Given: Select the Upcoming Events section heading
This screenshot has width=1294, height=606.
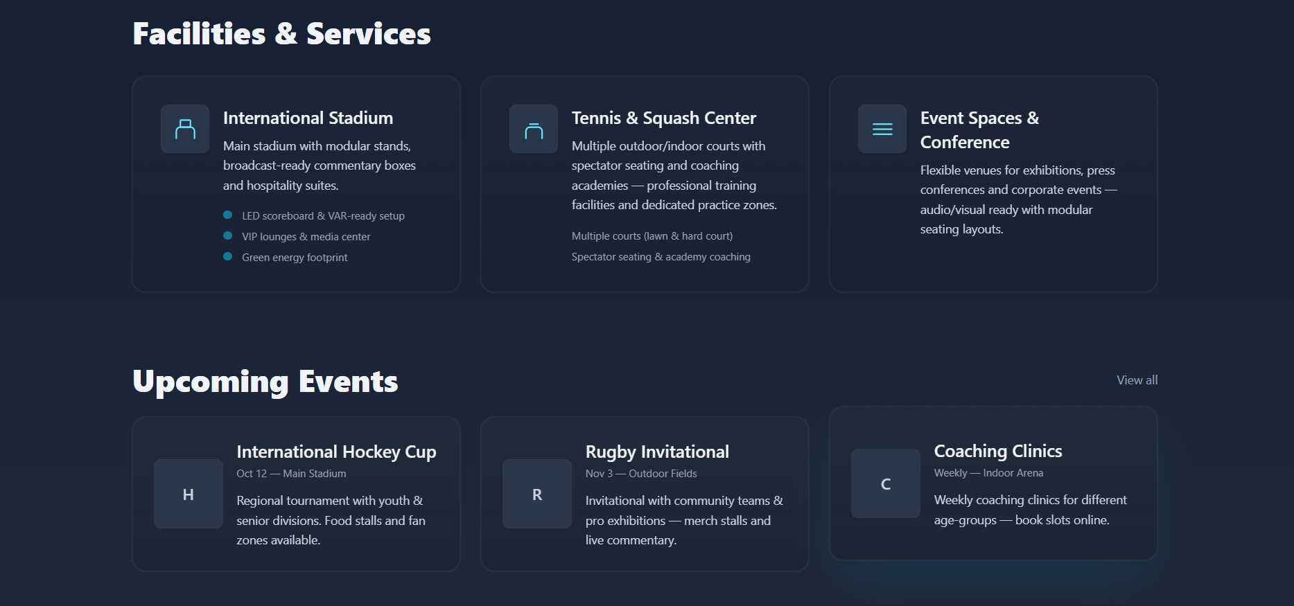Looking at the screenshot, I should [x=265, y=381].
